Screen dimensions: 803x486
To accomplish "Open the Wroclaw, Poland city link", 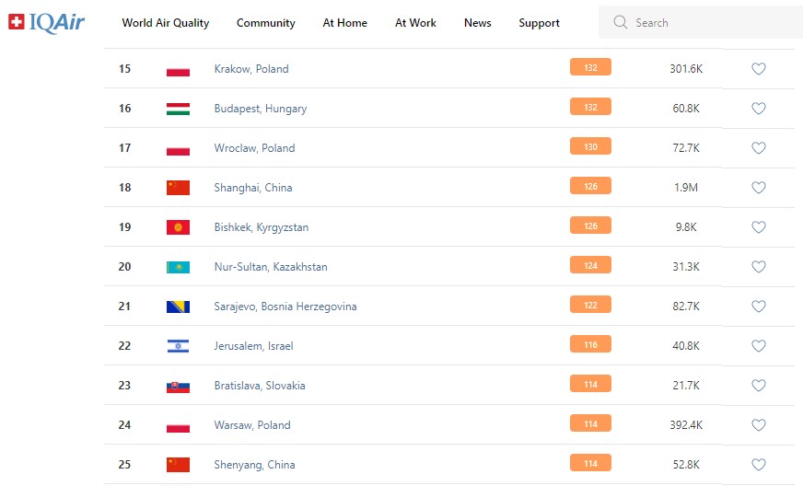I will coord(254,148).
